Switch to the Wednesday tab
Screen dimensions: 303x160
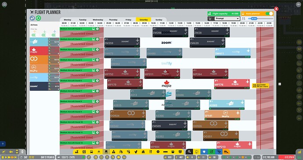pos(97,19)
